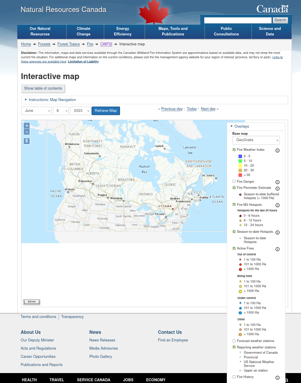Open Forest Topics breadcrumb link
The height and width of the screenshot is (383, 301).
pyautogui.click(x=69, y=44)
